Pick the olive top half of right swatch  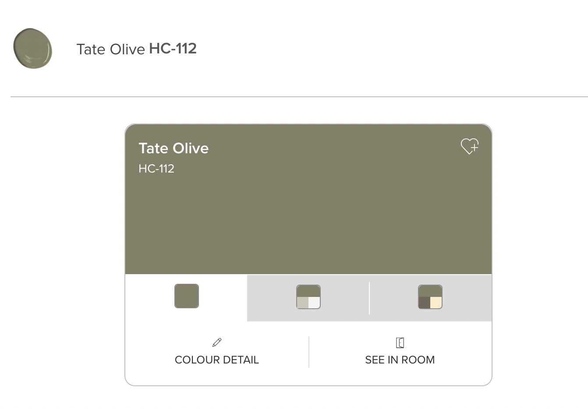(430, 291)
